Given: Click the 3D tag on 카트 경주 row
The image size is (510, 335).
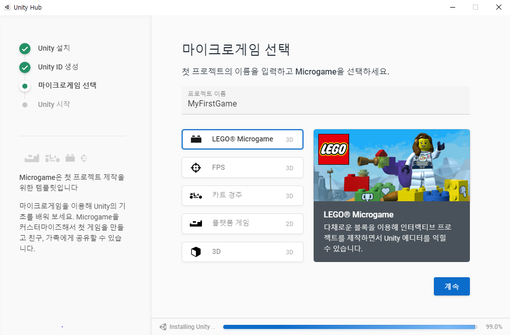Looking at the screenshot, I should click(289, 196).
